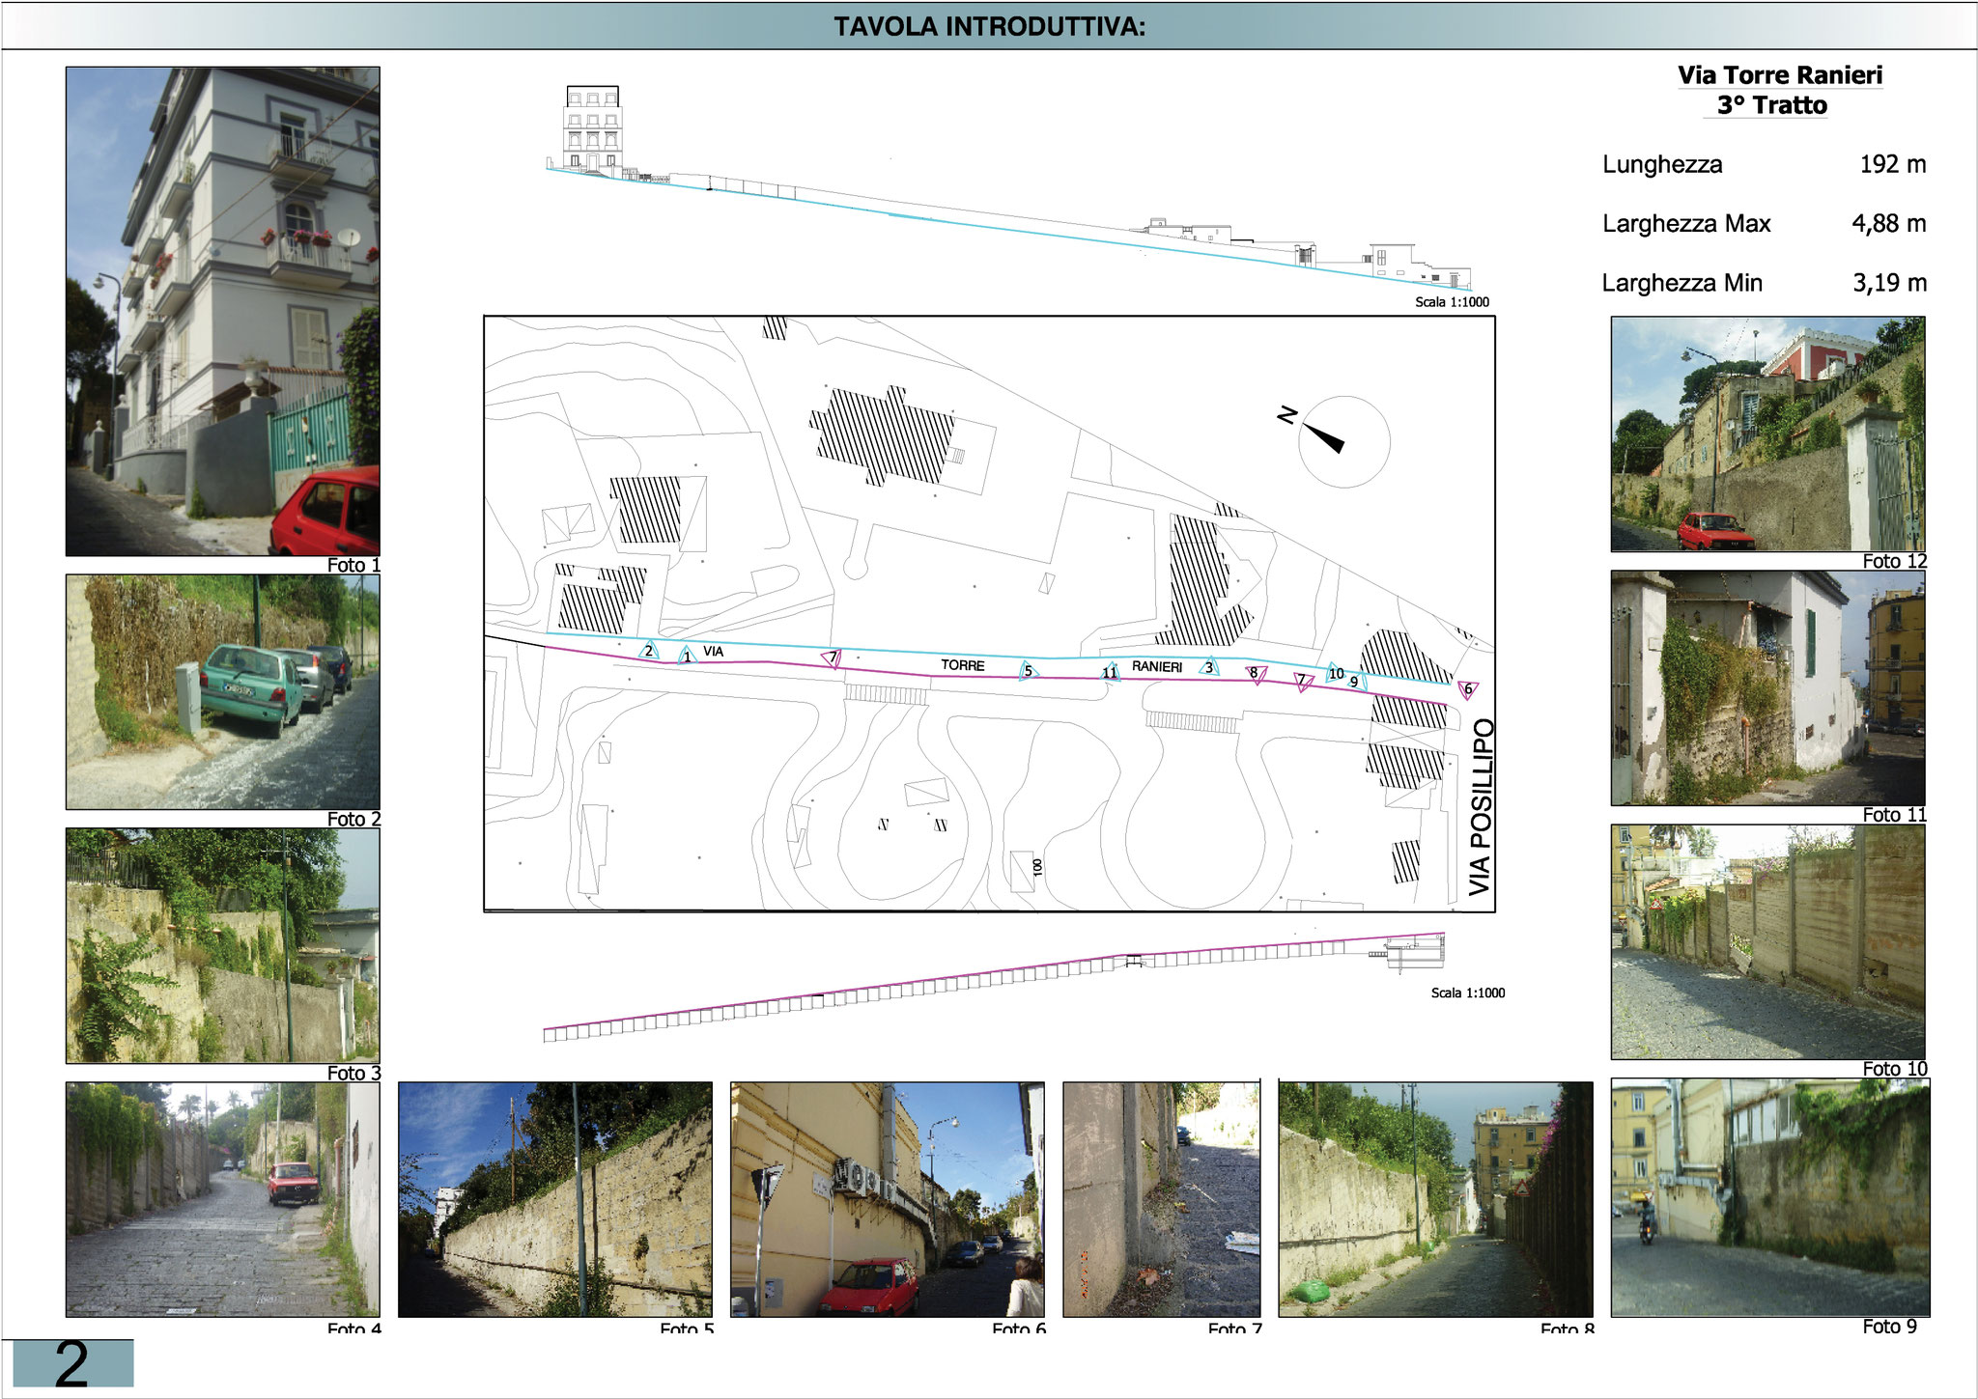1978x1399 pixels.
Task: Click the Lunghezza 192 m value
Action: [x=1892, y=164]
